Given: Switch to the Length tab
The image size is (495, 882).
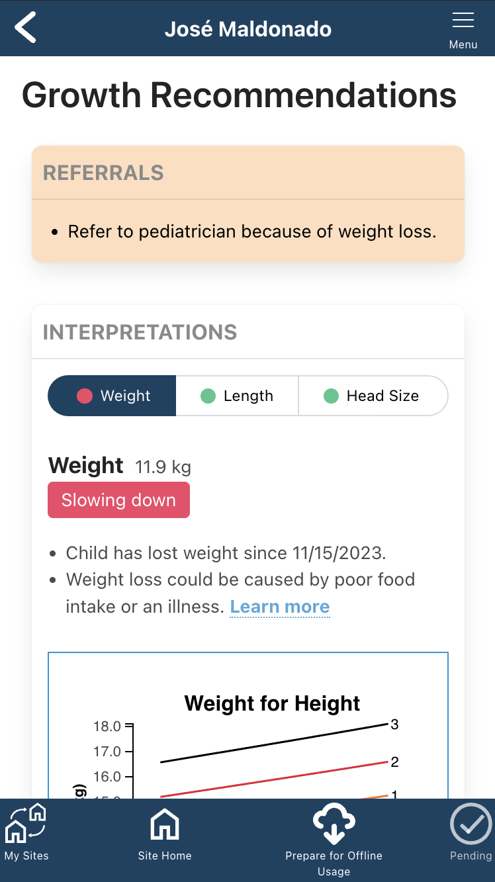Looking at the screenshot, I should [x=236, y=395].
